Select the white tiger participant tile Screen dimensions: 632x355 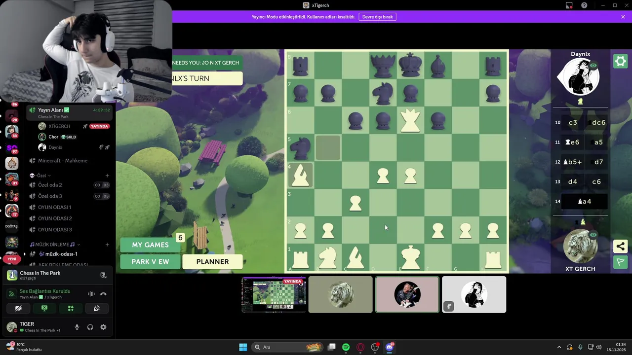(341, 295)
